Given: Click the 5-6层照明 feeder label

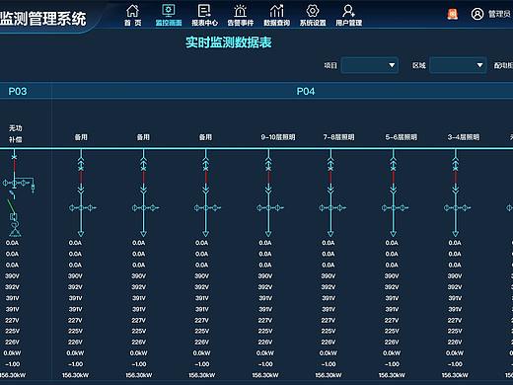Looking at the screenshot, I should pyautogui.click(x=402, y=137).
